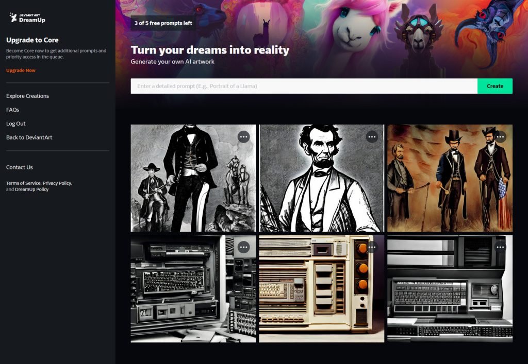Open the beige retro computer thumbnail
This screenshot has width=528, height=364.
click(321, 288)
